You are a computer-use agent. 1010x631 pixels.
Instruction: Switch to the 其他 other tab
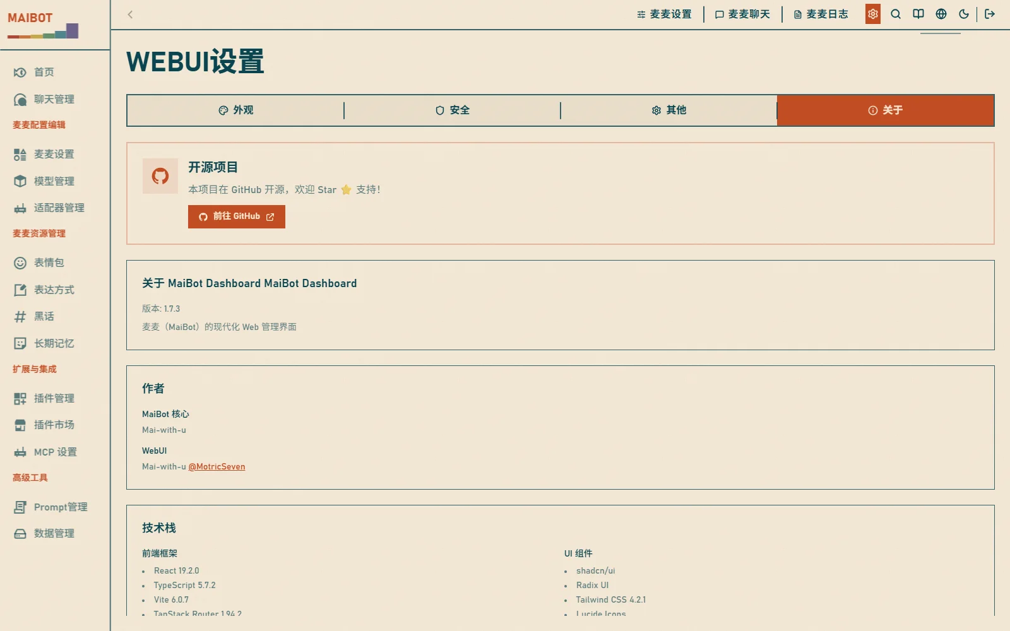pyautogui.click(x=669, y=110)
